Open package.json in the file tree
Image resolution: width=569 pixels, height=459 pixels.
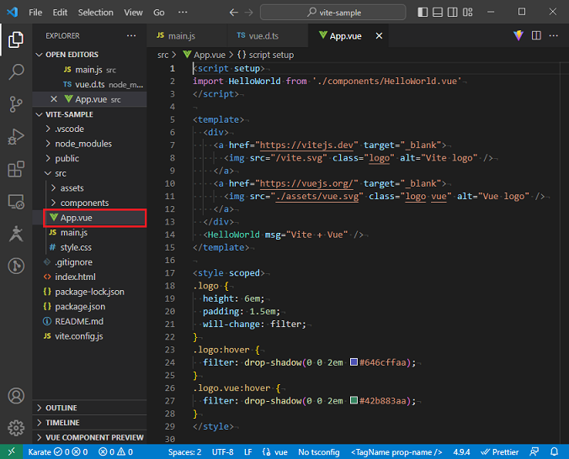(x=80, y=306)
